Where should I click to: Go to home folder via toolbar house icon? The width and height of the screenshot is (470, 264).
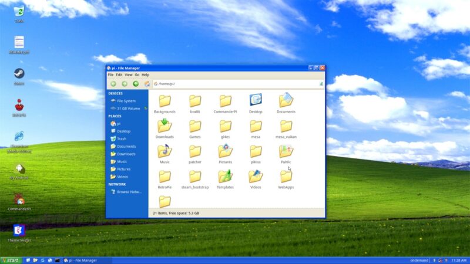(147, 84)
